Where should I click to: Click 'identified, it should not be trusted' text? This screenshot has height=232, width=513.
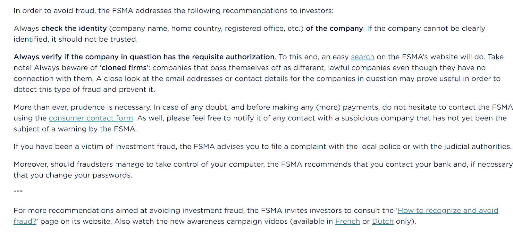[75, 39]
